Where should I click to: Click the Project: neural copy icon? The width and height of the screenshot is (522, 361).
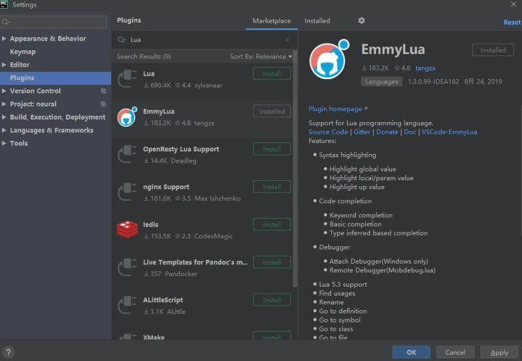[x=103, y=104]
